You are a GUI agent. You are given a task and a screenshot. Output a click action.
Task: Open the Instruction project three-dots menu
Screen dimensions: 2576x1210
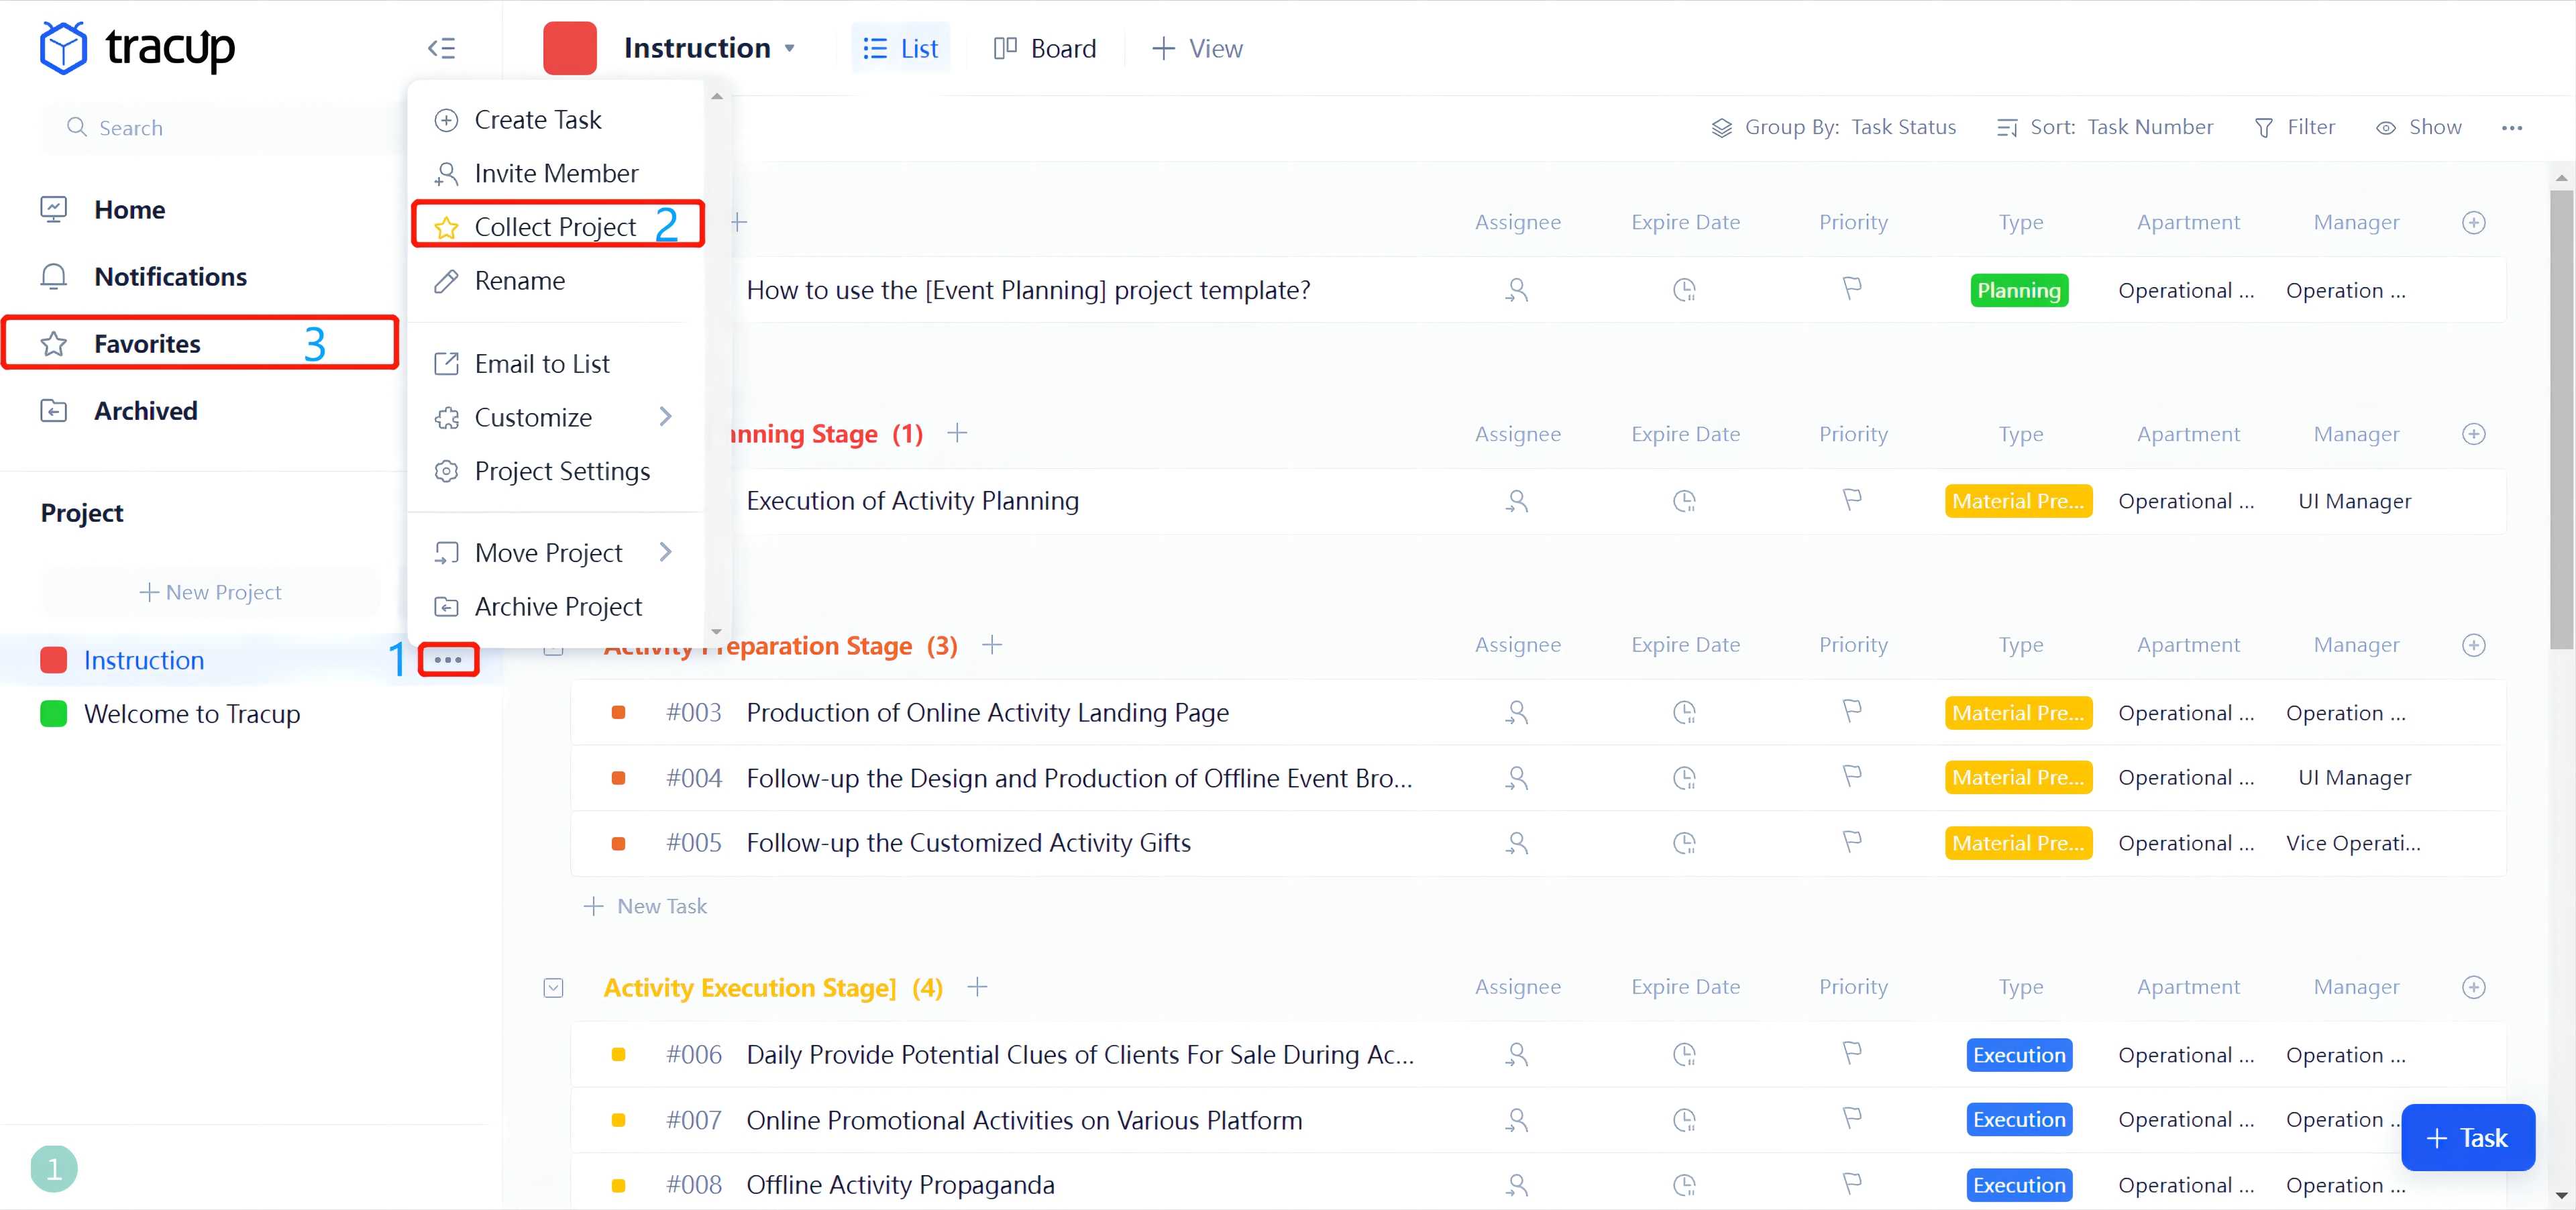click(x=448, y=660)
